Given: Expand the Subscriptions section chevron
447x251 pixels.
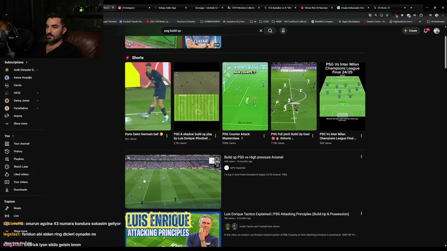Looking at the screenshot, I should point(27,62).
